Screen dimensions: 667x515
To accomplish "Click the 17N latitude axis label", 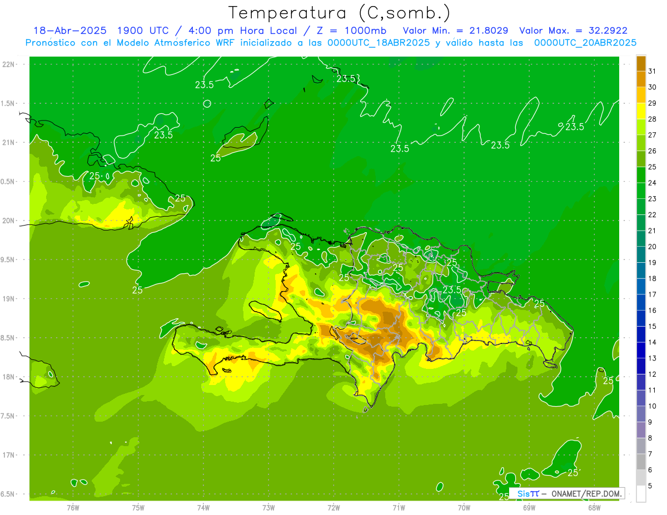I will point(9,455).
